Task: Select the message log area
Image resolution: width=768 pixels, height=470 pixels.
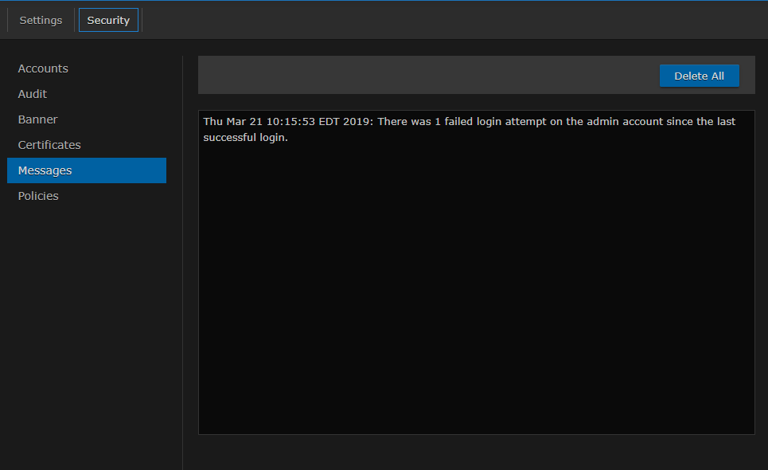Action: click(x=476, y=271)
